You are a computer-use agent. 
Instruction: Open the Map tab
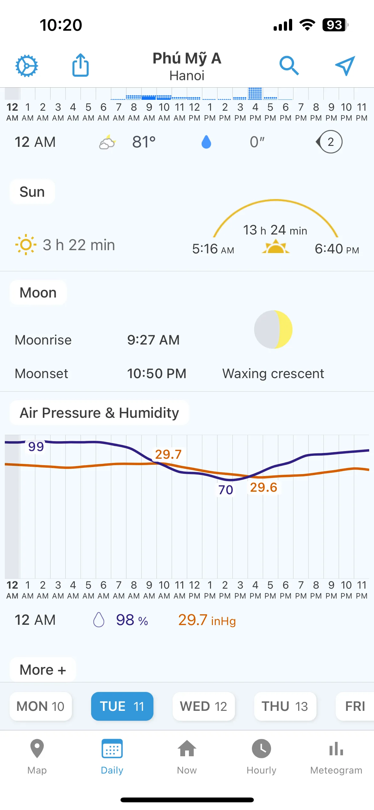pyautogui.click(x=37, y=757)
